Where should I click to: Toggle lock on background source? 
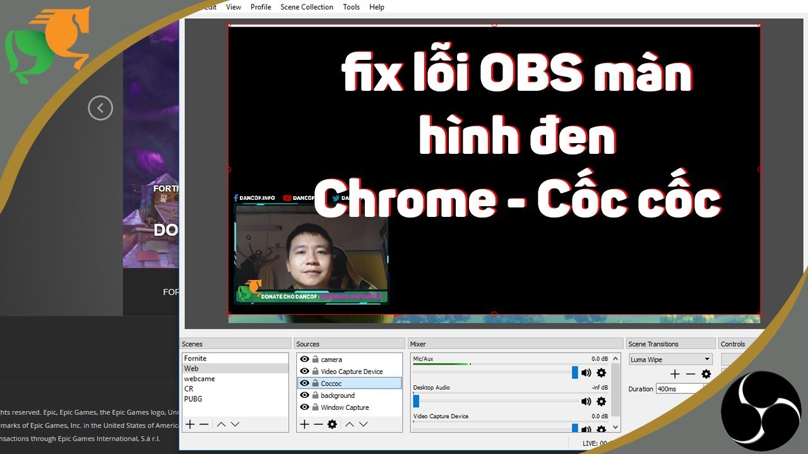(315, 395)
